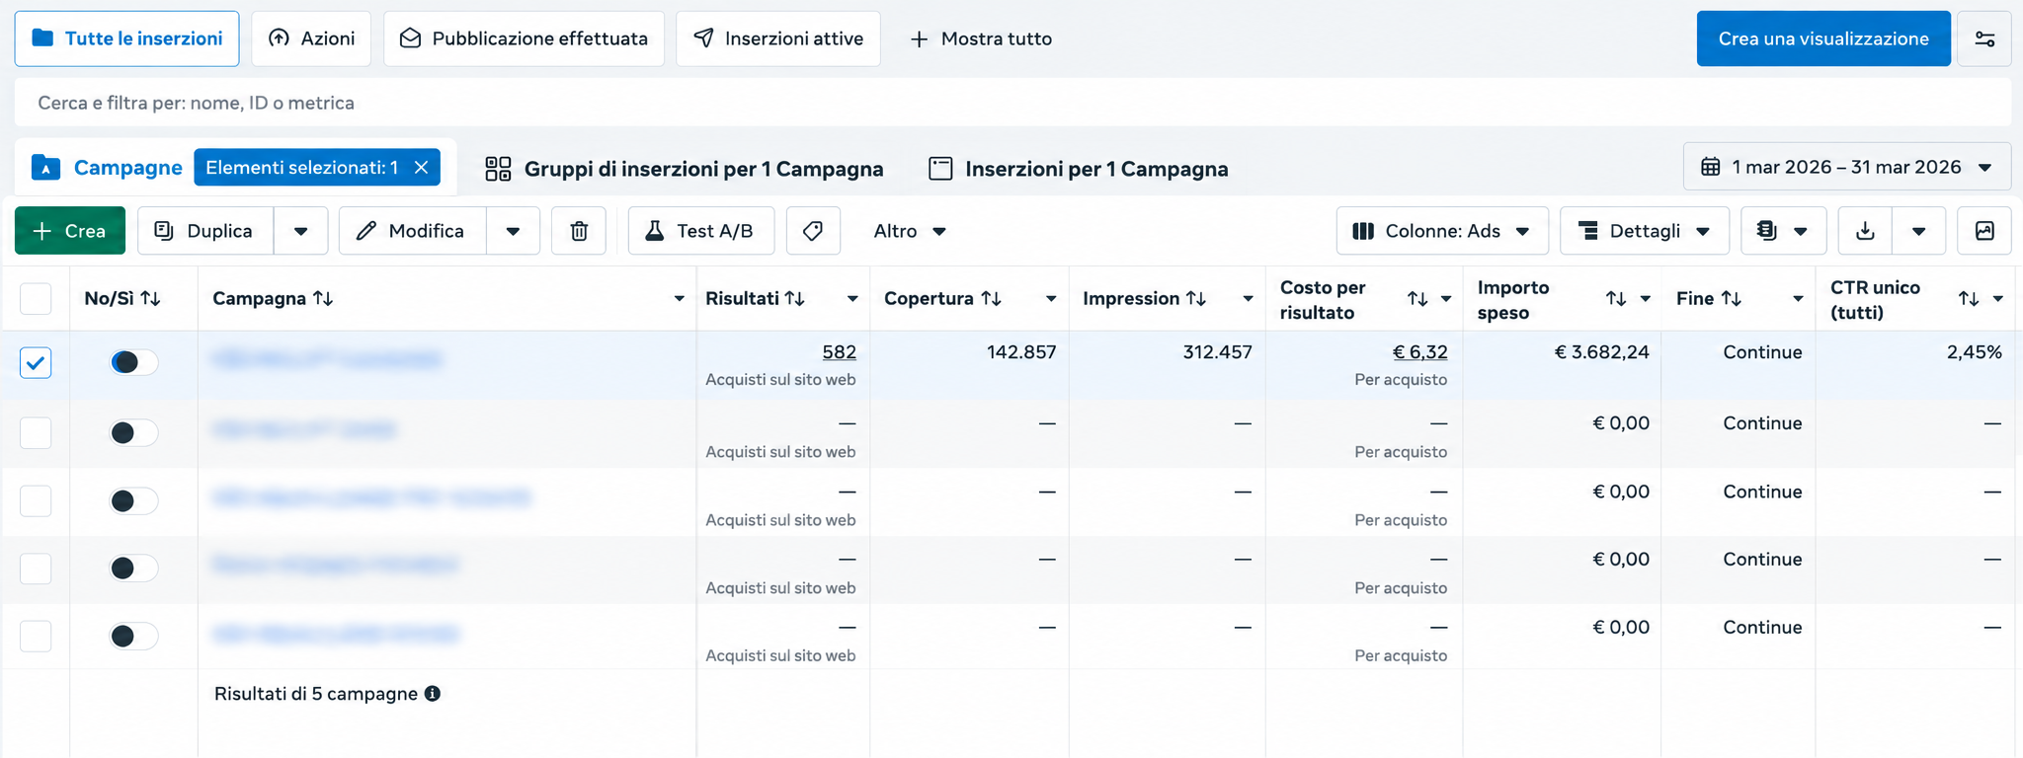Switch off the first campaign toggle
The height and width of the screenshot is (758, 2023).
point(133,362)
